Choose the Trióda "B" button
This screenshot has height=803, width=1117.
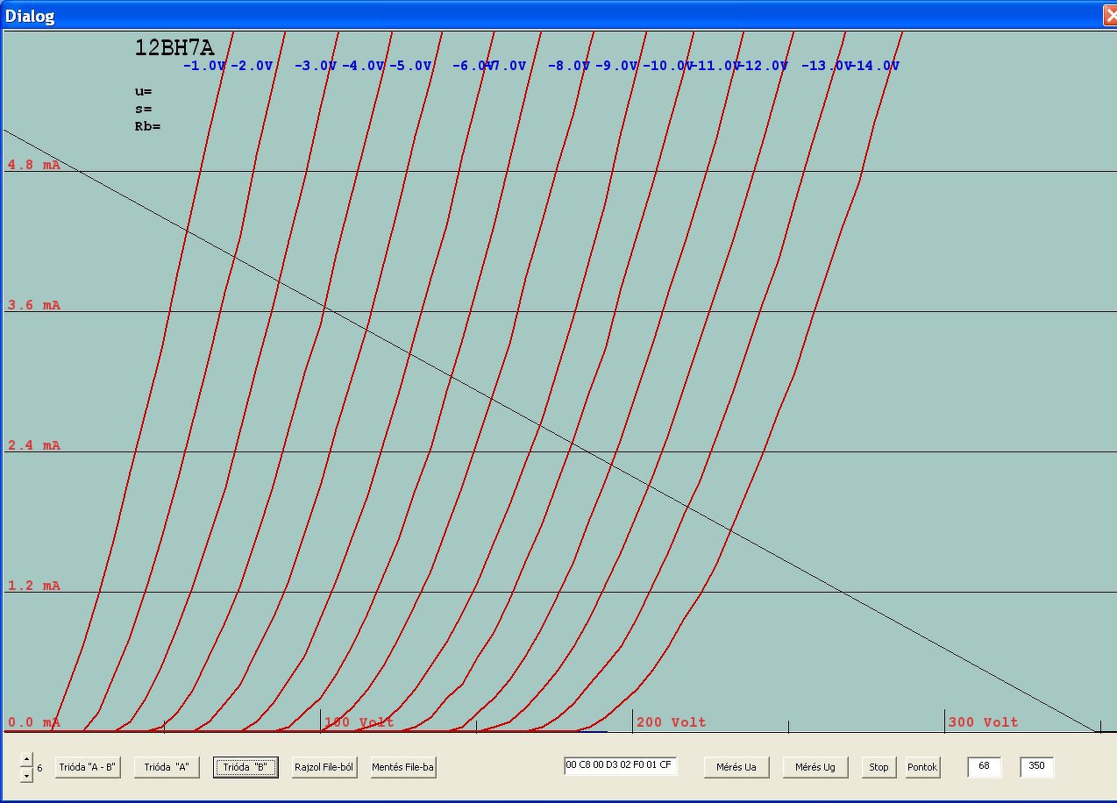pyautogui.click(x=245, y=767)
